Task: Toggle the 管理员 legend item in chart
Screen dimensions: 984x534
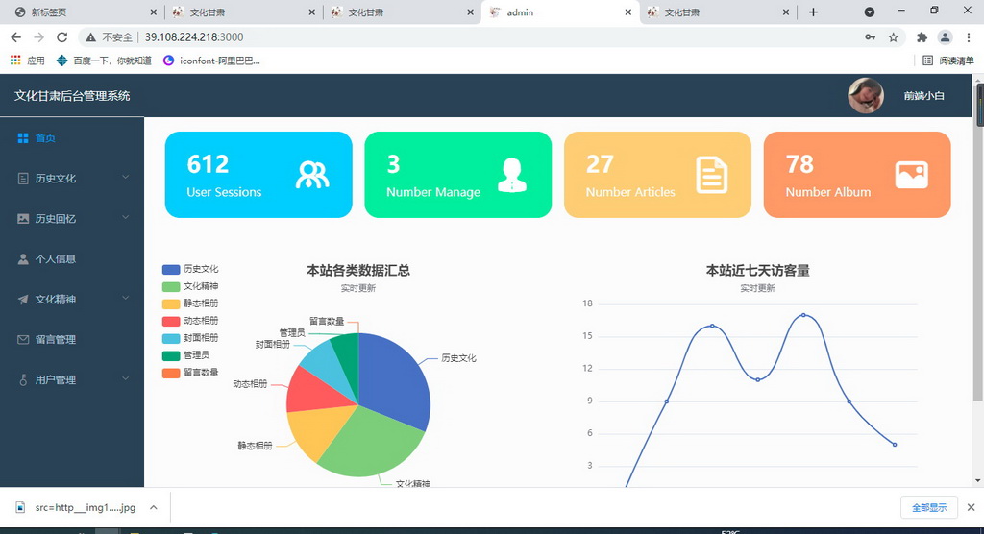Action: pyautogui.click(x=190, y=355)
